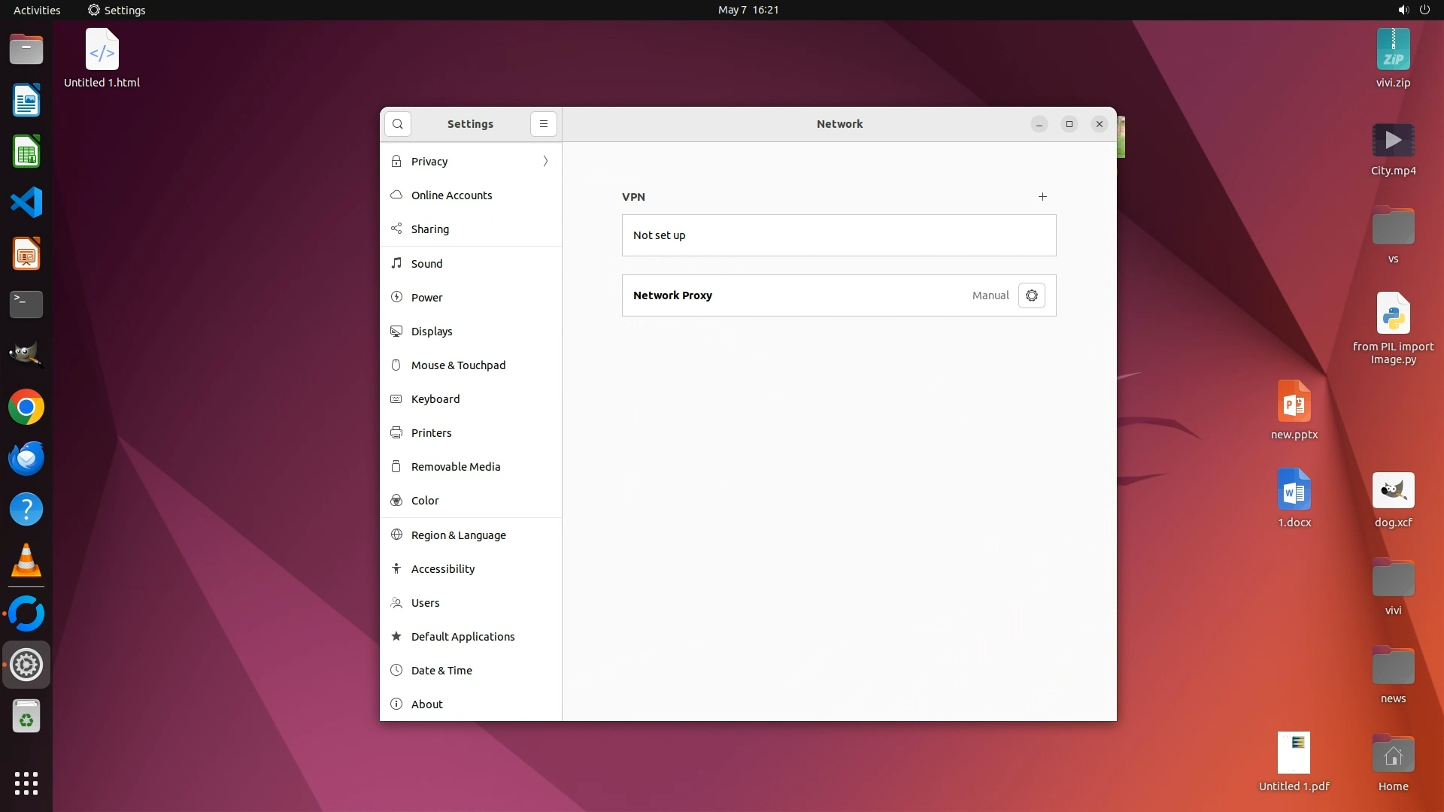Open the Activities overview

(37, 10)
